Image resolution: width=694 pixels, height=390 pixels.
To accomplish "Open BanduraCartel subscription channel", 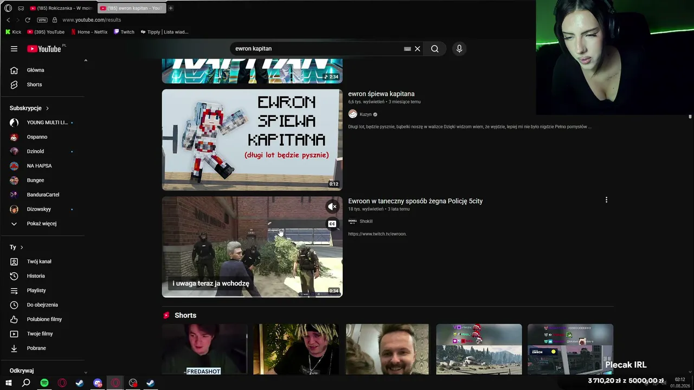I will coord(43,194).
